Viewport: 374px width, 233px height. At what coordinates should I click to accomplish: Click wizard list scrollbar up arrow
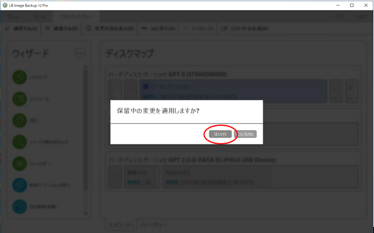click(86, 68)
